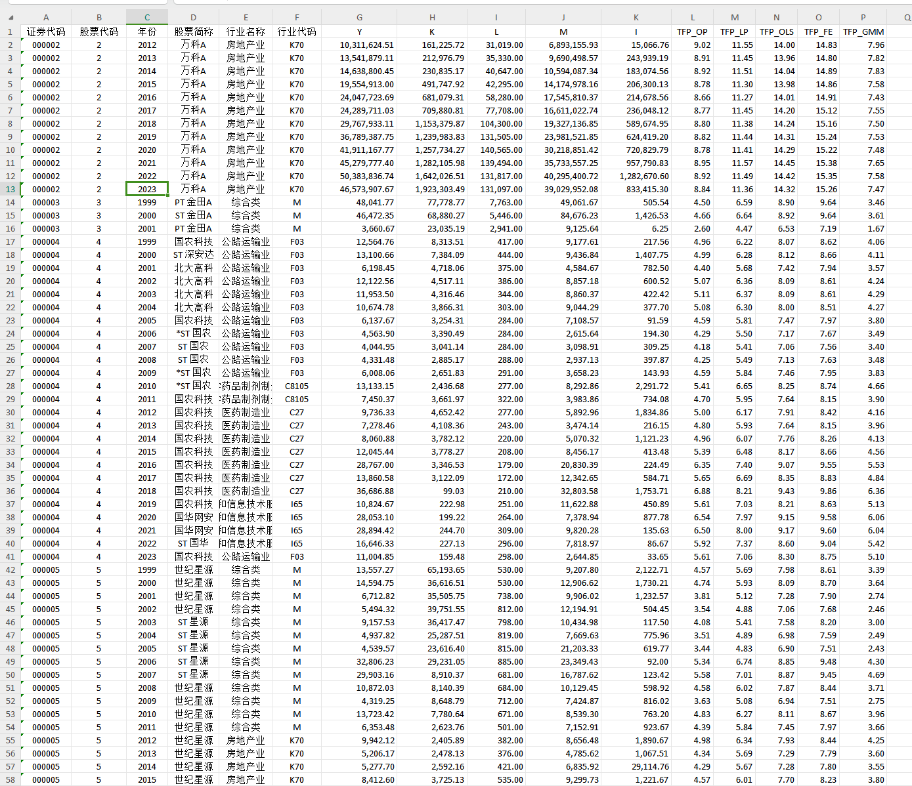
Task: Click the Select All corner triangle
Action: tap(11, 18)
